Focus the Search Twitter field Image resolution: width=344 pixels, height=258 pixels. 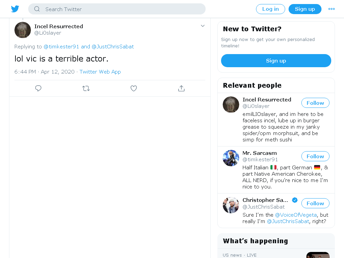click(117, 9)
